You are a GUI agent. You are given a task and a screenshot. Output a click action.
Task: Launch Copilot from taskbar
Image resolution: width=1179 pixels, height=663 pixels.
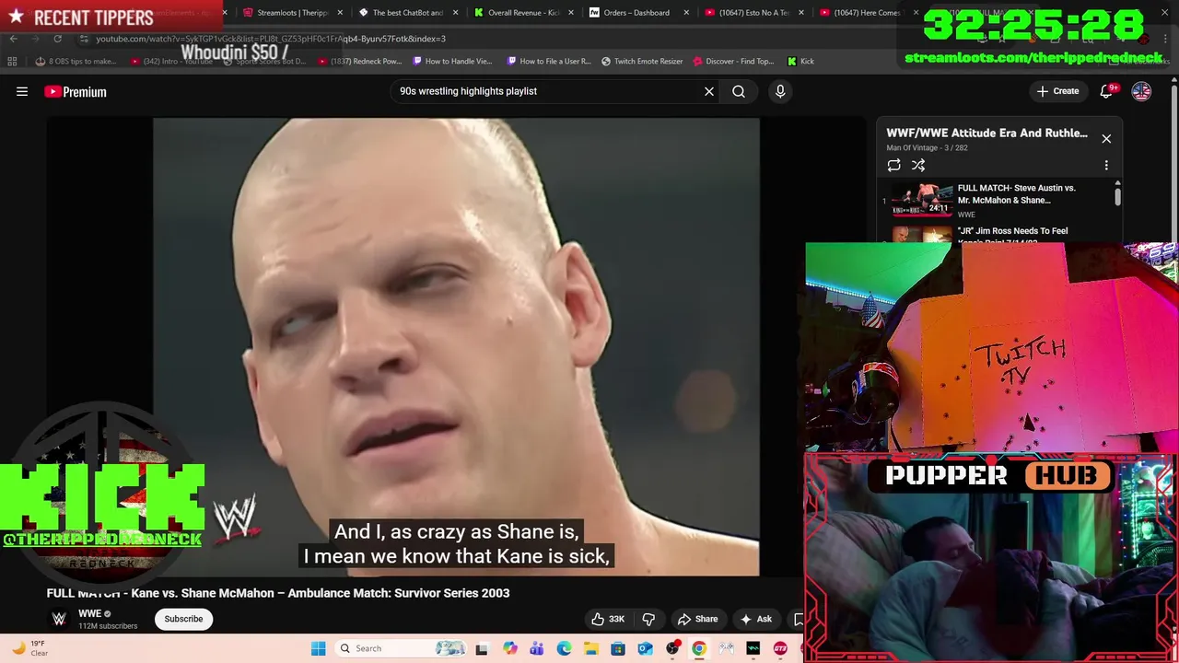click(509, 648)
